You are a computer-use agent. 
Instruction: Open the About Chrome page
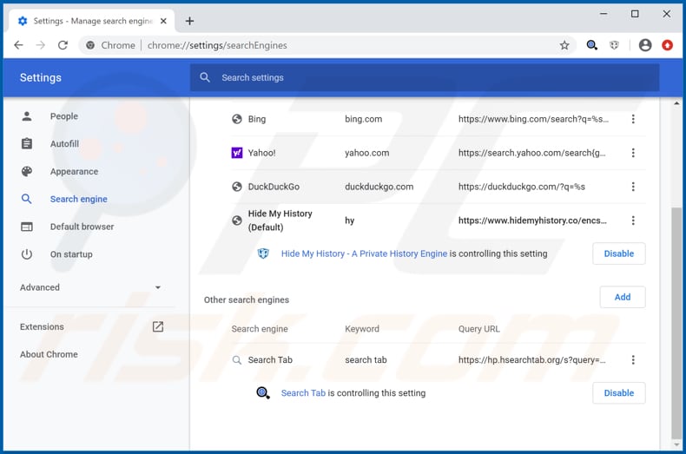49,354
